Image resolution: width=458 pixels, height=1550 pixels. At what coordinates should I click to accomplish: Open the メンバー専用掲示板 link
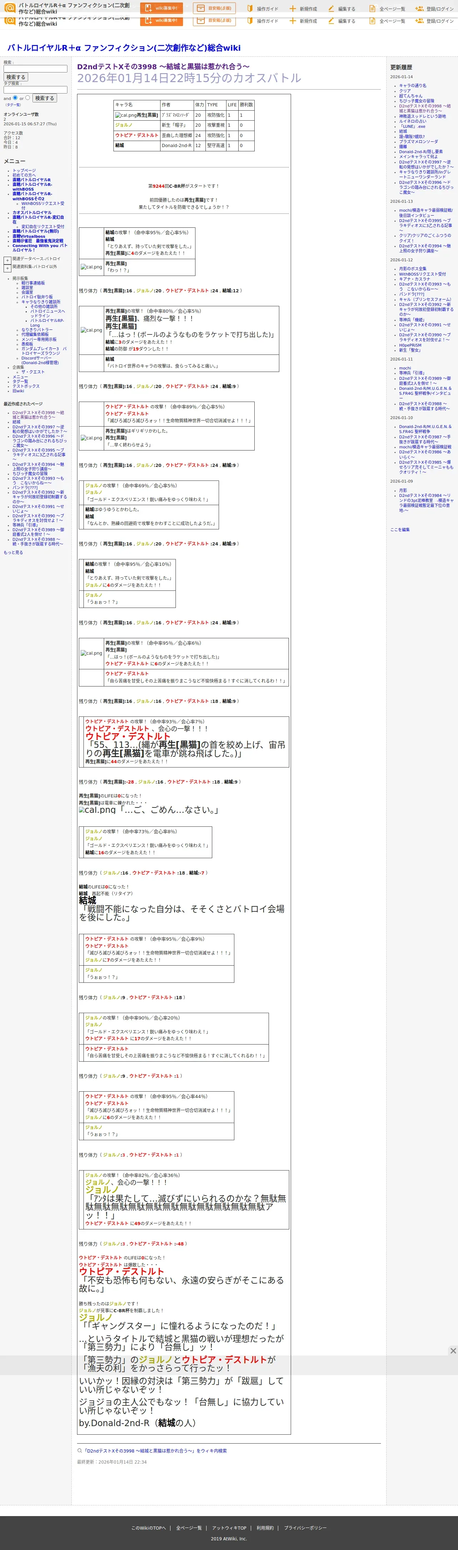[39, 339]
